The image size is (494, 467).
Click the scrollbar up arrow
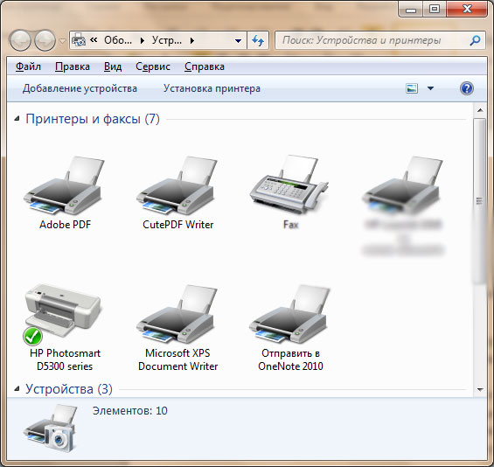(x=480, y=110)
